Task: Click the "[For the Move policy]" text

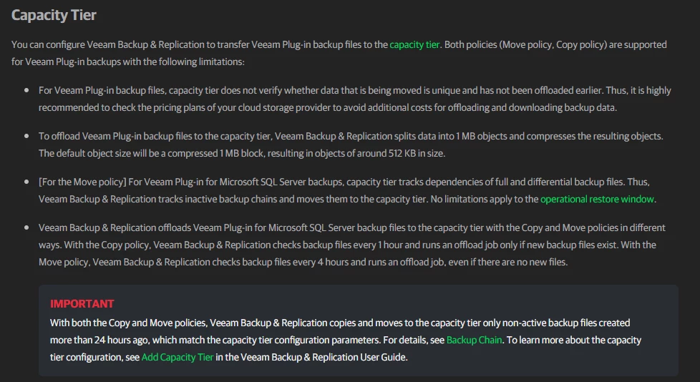Action: [82, 182]
